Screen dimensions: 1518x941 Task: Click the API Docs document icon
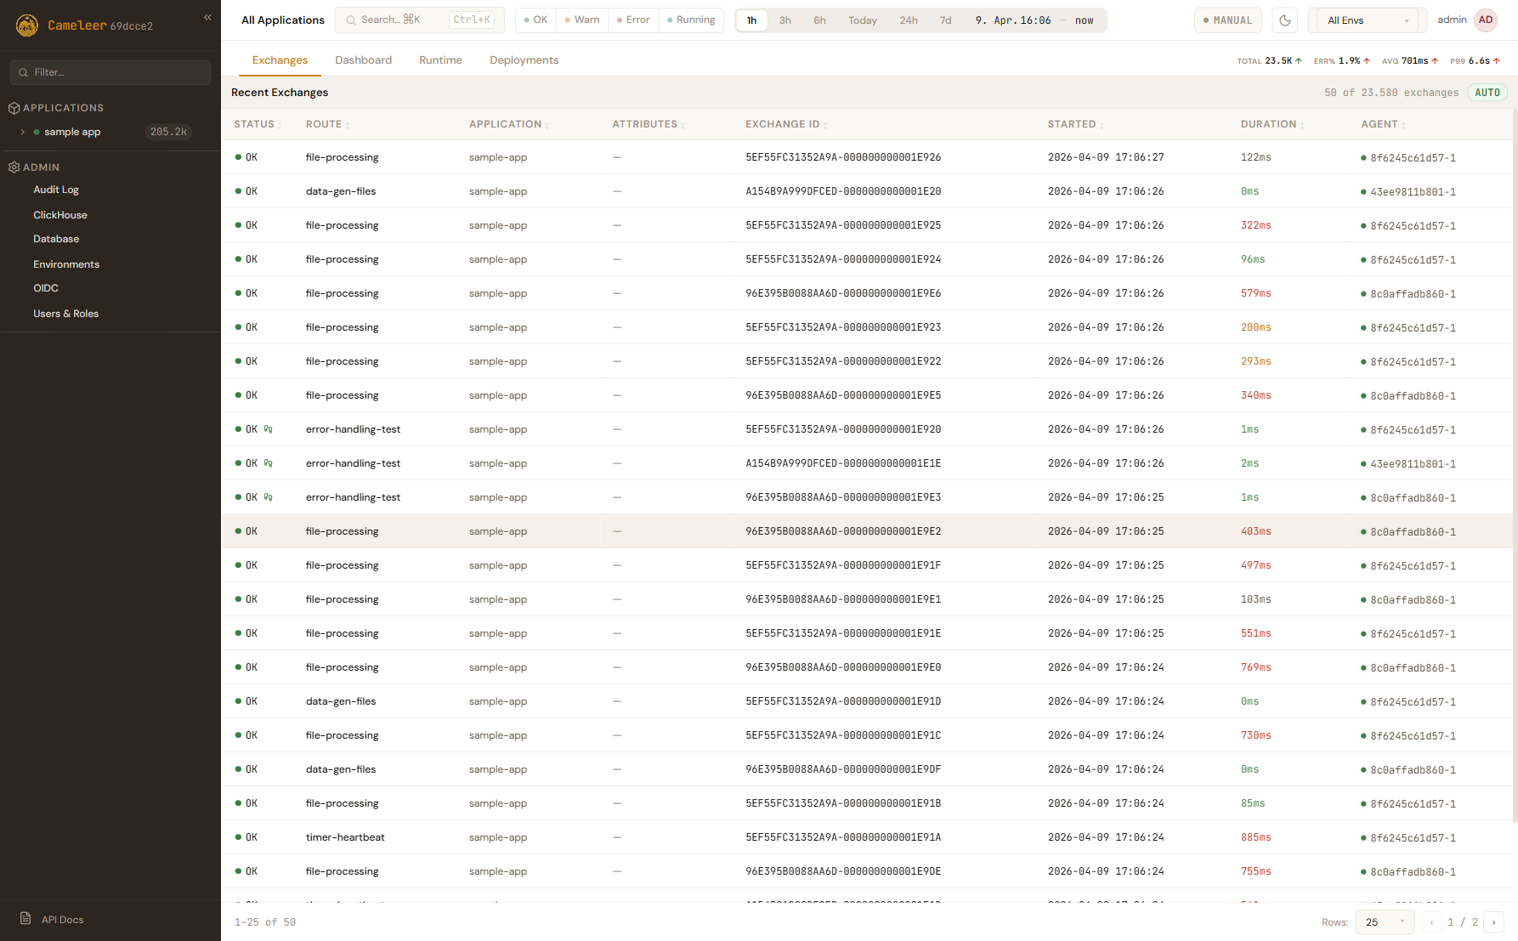click(25, 919)
